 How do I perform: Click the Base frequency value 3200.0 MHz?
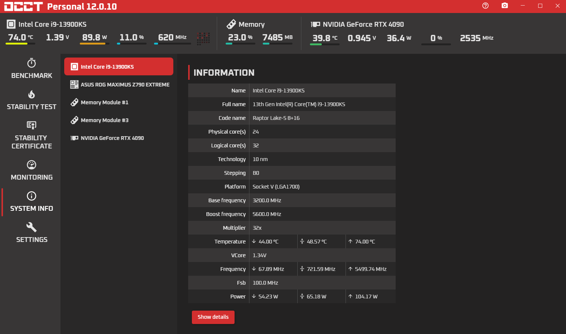267,200
